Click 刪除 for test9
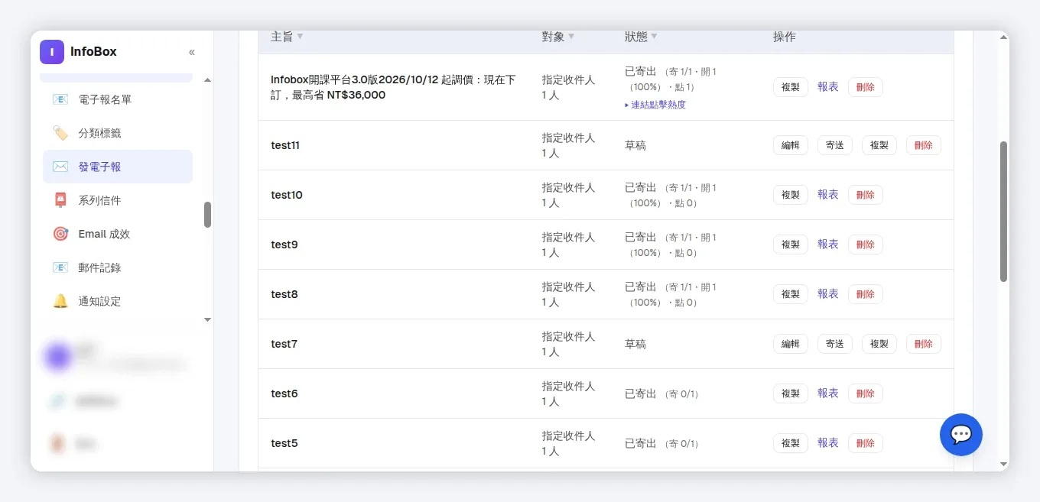This screenshot has width=1040, height=502. point(866,245)
